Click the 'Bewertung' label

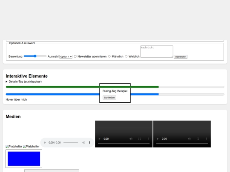pyautogui.click(x=15, y=56)
